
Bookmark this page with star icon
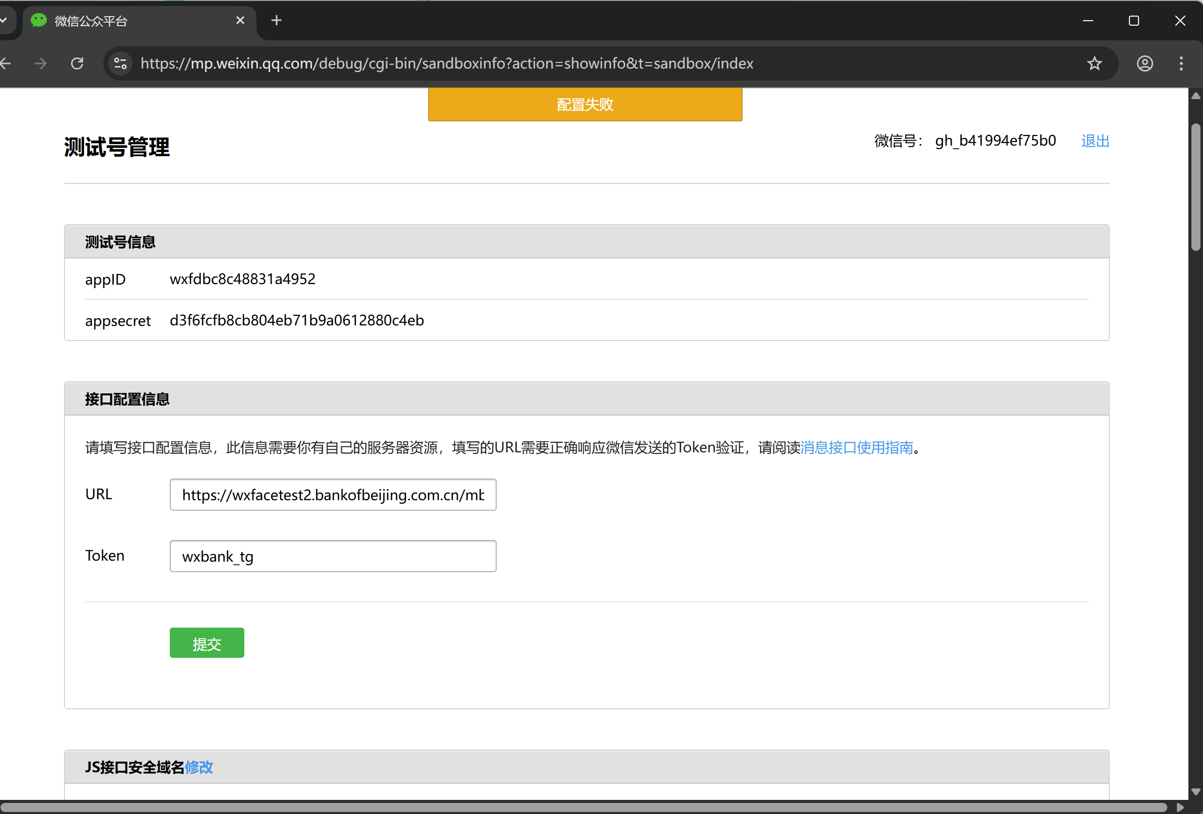[1094, 63]
